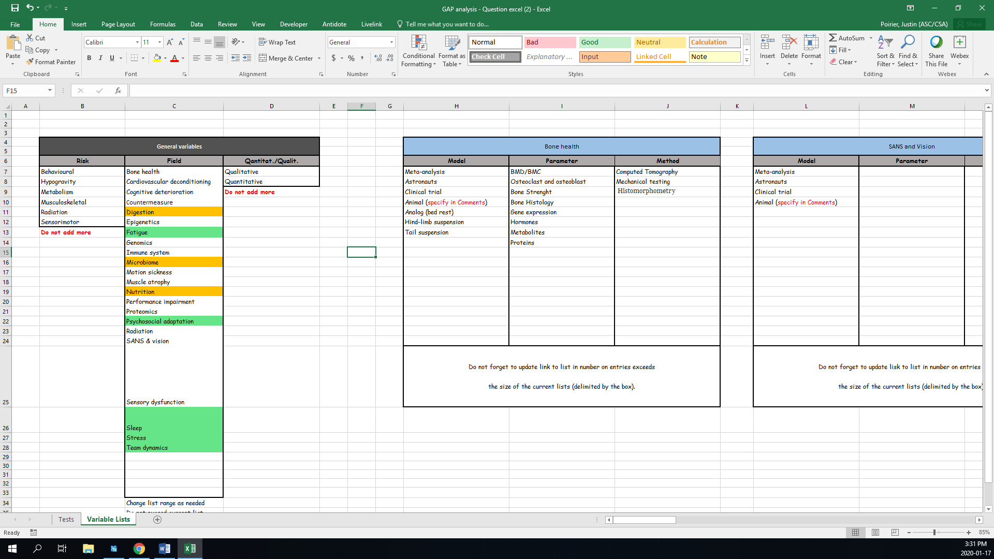Open Format as Table gallery
This screenshot has height=559, width=994.
(452, 51)
